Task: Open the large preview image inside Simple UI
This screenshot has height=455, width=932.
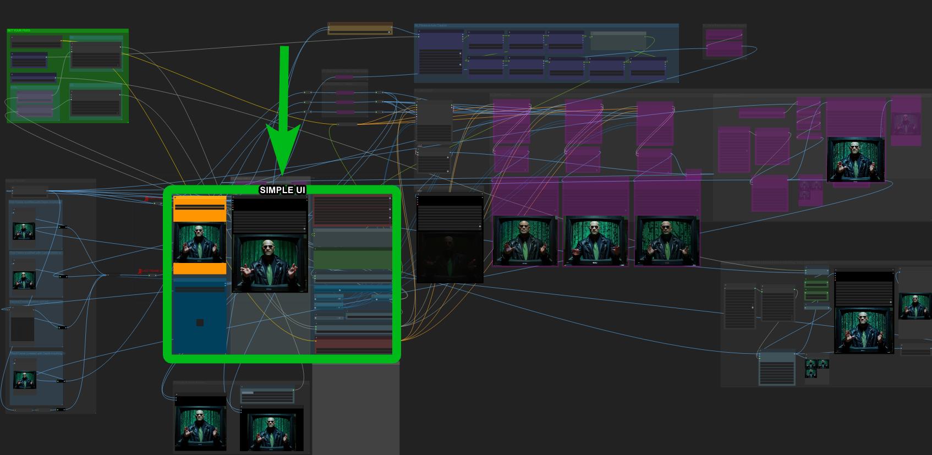Action: 270,263
